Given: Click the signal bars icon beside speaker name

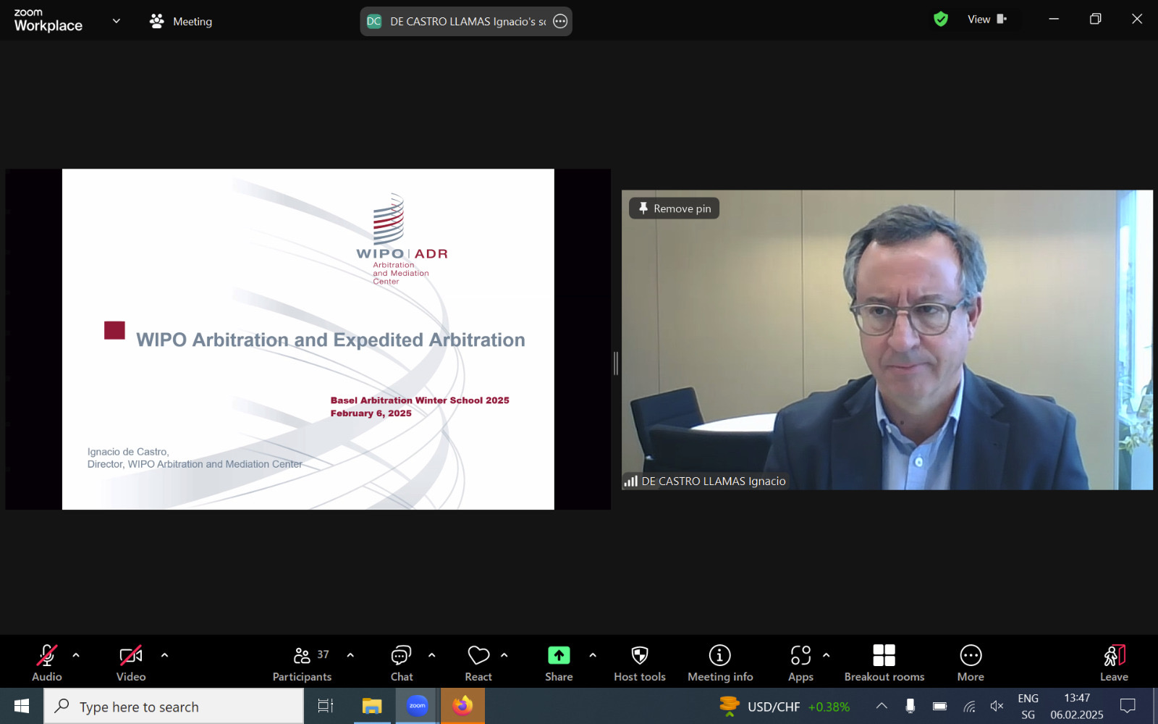Looking at the screenshot, I should [631, 481].
